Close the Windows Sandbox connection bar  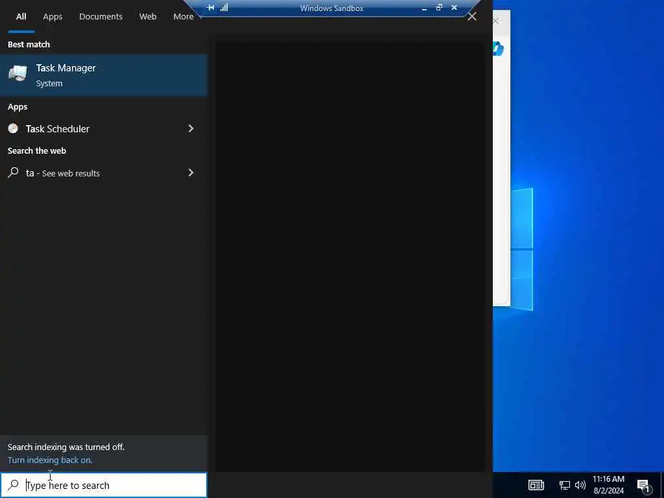454,8
